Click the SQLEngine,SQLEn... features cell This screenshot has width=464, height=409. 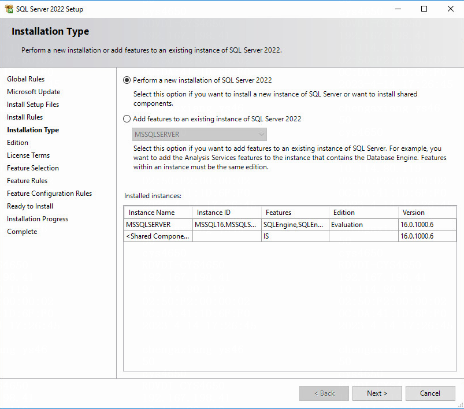click(295, 225)
